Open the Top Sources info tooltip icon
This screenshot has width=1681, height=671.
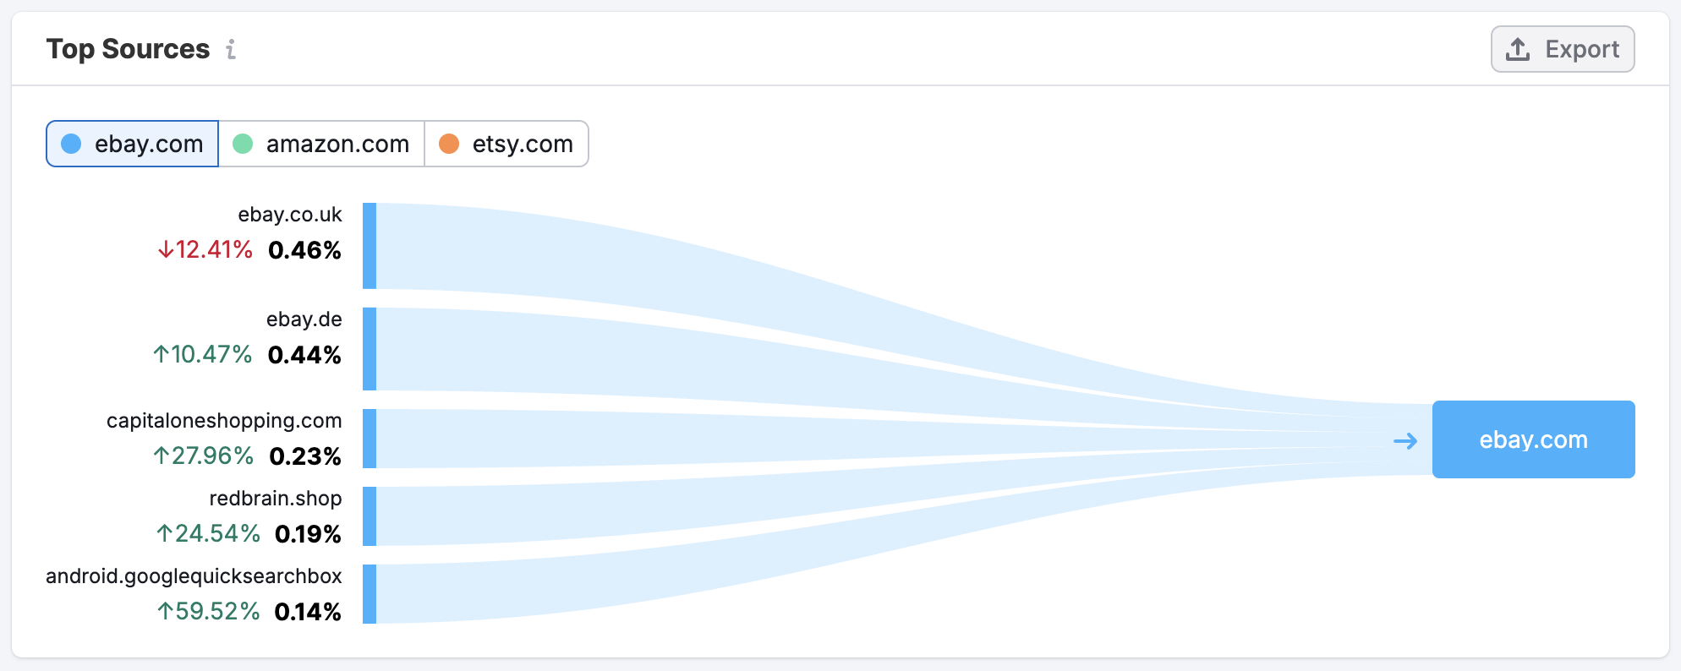click(x=231, y=51)
